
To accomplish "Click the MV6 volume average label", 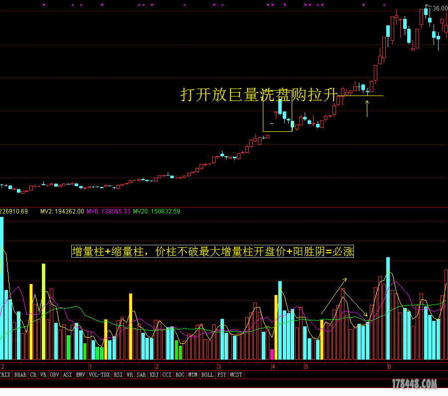I will pyautogui.click(x=108, y=211).
